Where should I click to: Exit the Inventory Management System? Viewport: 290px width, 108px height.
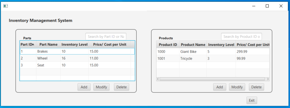252,100
